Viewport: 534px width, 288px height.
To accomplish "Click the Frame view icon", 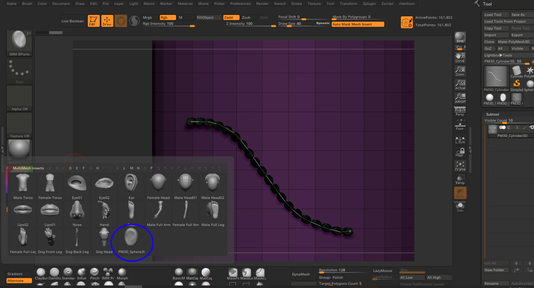I will [x=460, y=166].
